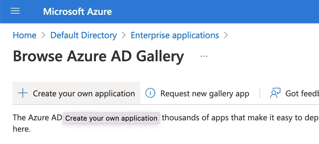Navigate to Enterprise applications breadcrumb
Screen dimensions: 319x144
coord(175,35)
